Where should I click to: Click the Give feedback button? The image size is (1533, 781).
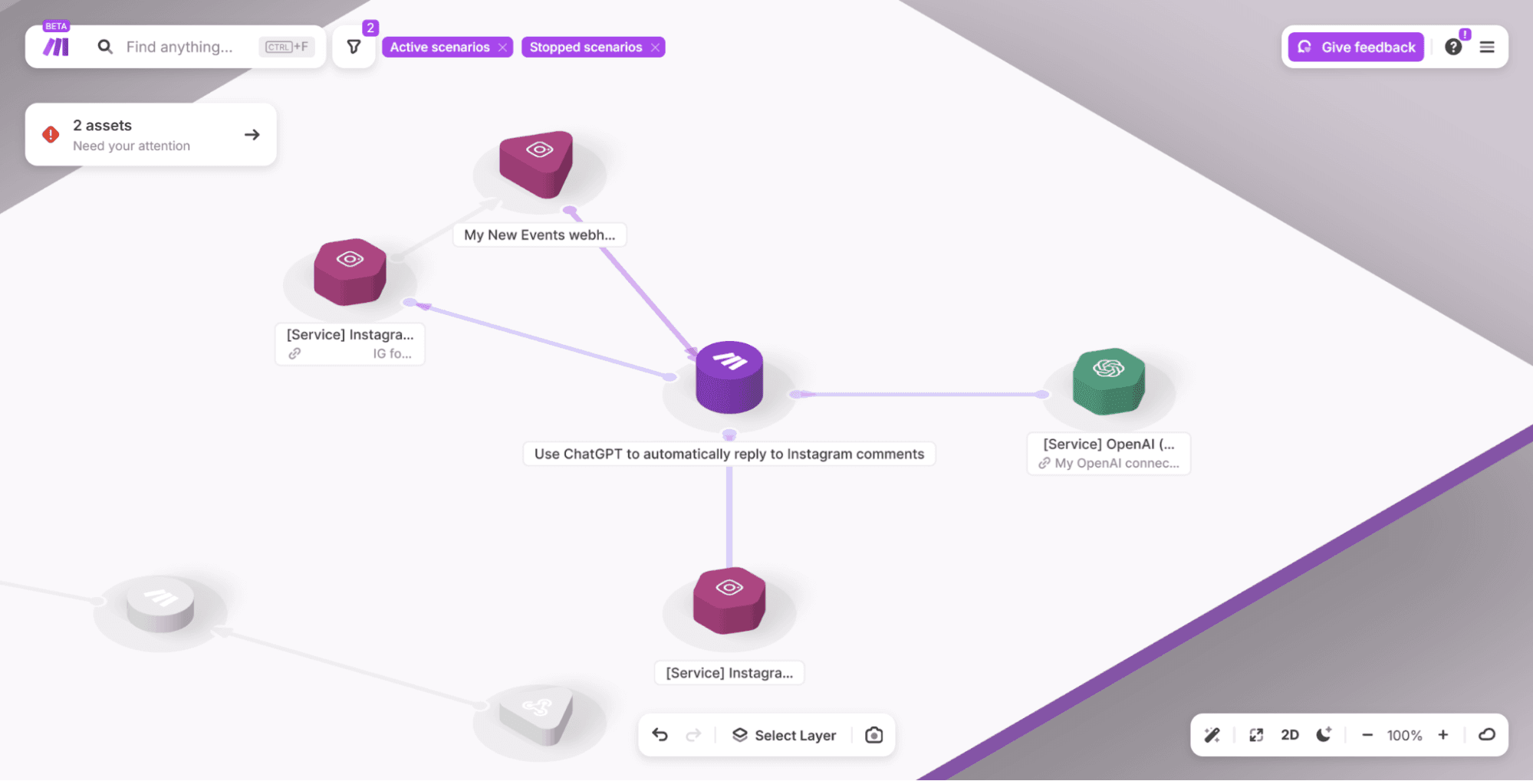coord(1356,47)
